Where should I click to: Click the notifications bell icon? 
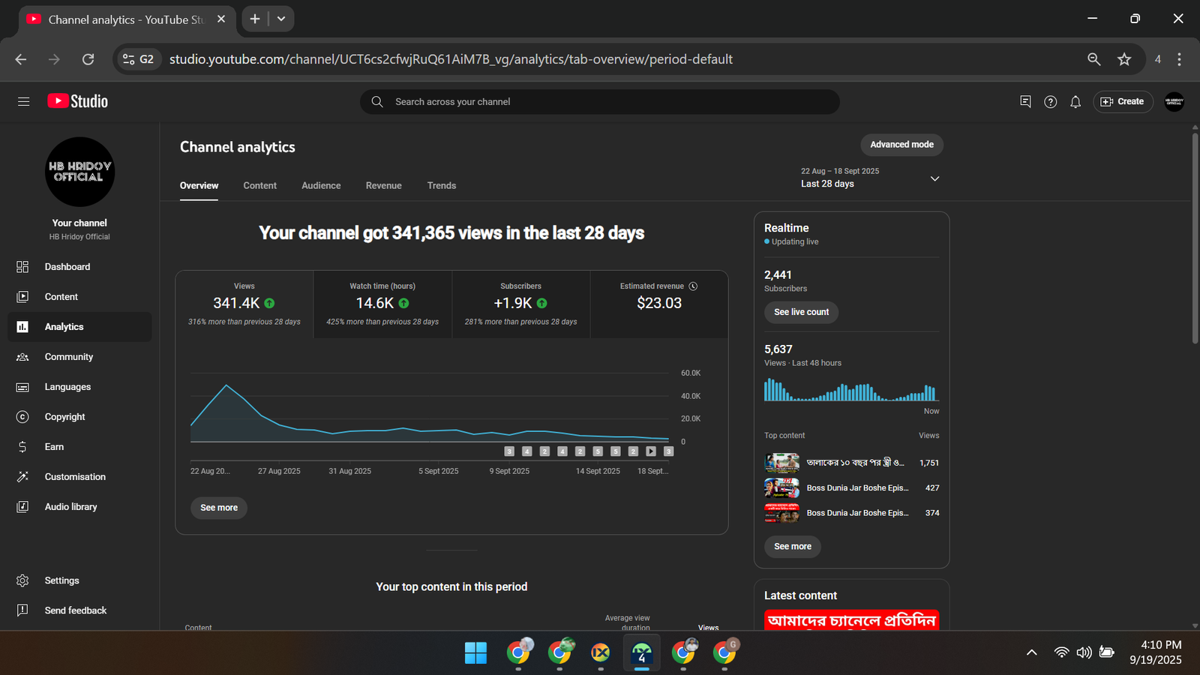pyautogui.click(x=1075, y=102)
